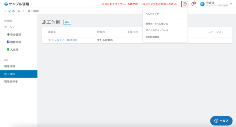The width and height of the screenshot is (236, 127).
Task: Click the 工事内容 column header
Action: click(133, 32)
